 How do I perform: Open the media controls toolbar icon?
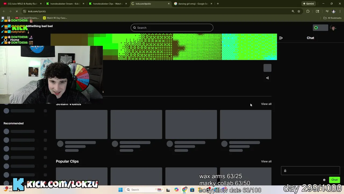coord(327,11)
